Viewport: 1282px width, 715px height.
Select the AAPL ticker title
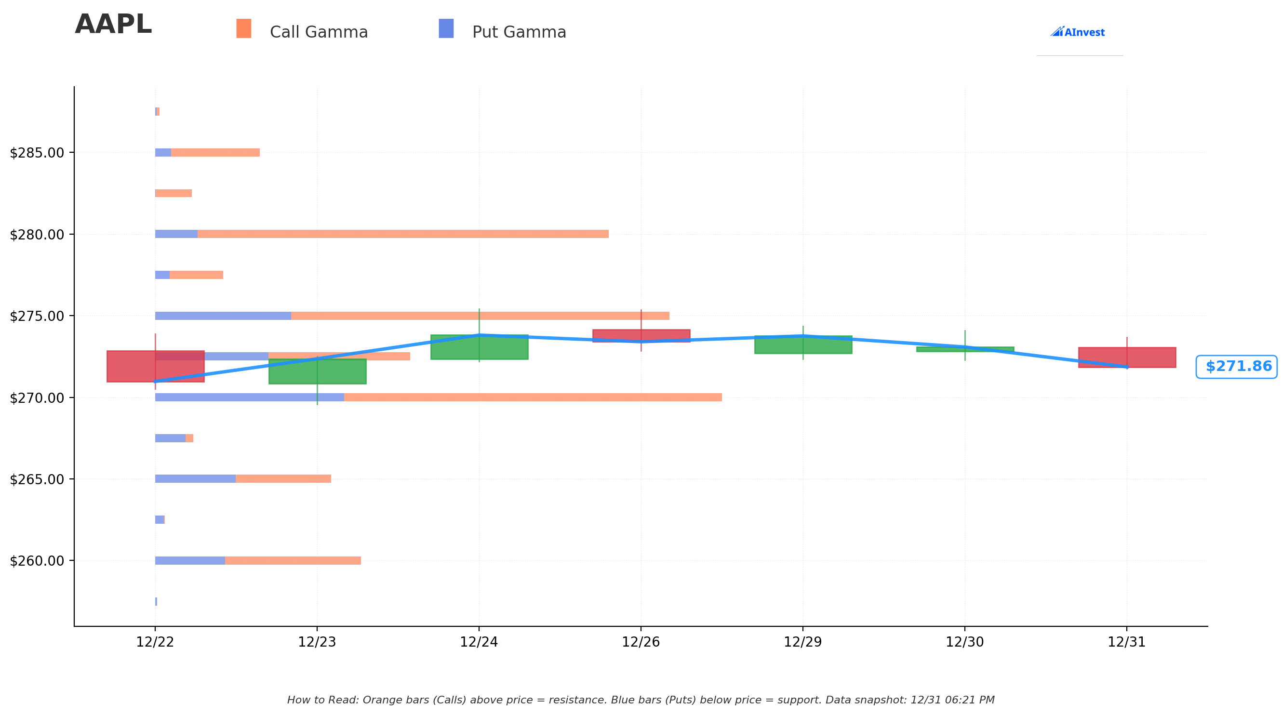113,25
